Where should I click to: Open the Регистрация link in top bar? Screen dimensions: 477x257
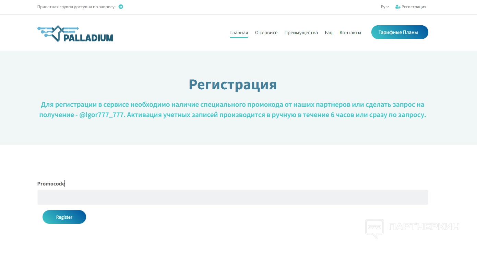[414, 7]
